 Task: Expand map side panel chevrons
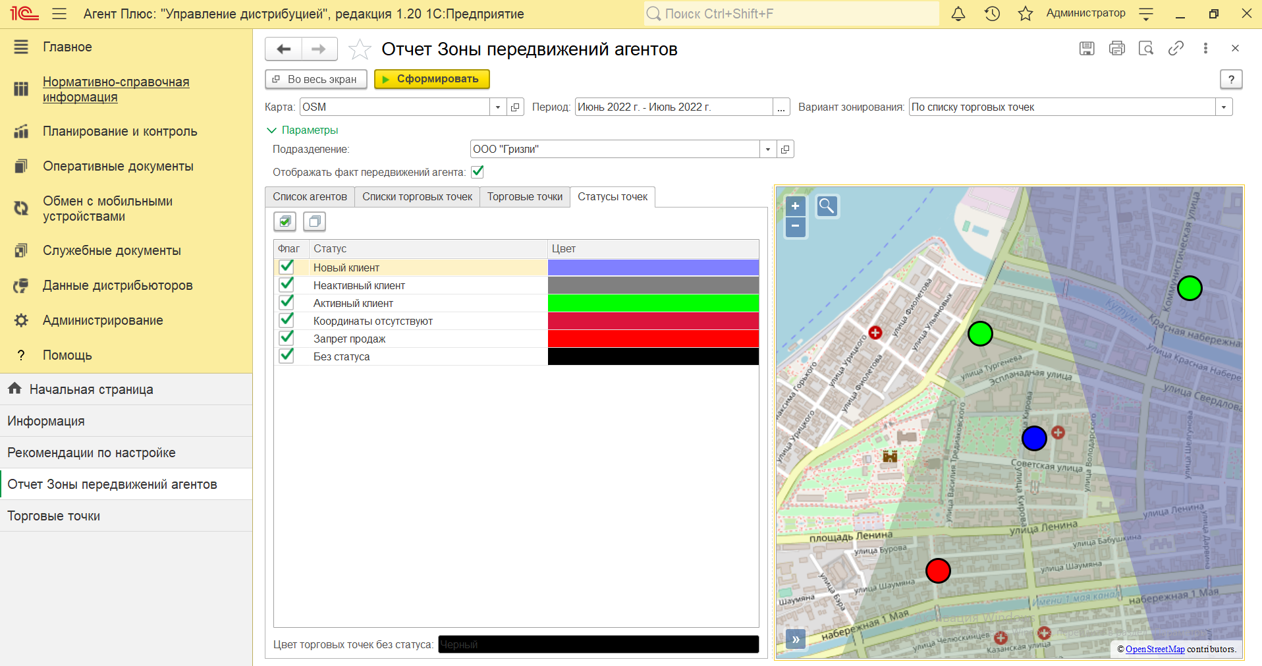point(796,639)
